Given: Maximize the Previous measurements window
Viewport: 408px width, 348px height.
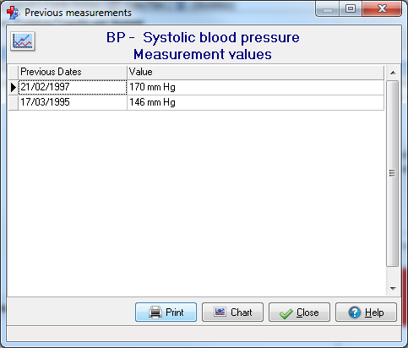Looking at the screenshot, I should pos(351,9).
